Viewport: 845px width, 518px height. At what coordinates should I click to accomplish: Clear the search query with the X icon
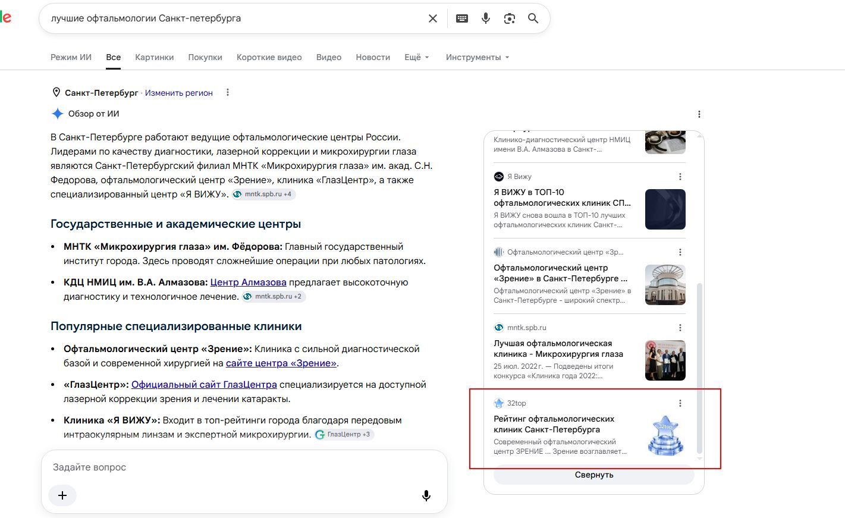433,18
